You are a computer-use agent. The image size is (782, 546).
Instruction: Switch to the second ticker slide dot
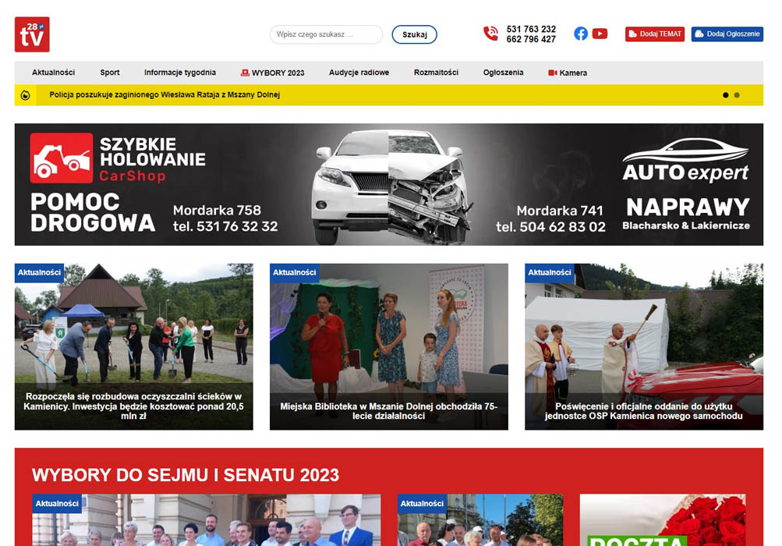(x=737, y=95)
